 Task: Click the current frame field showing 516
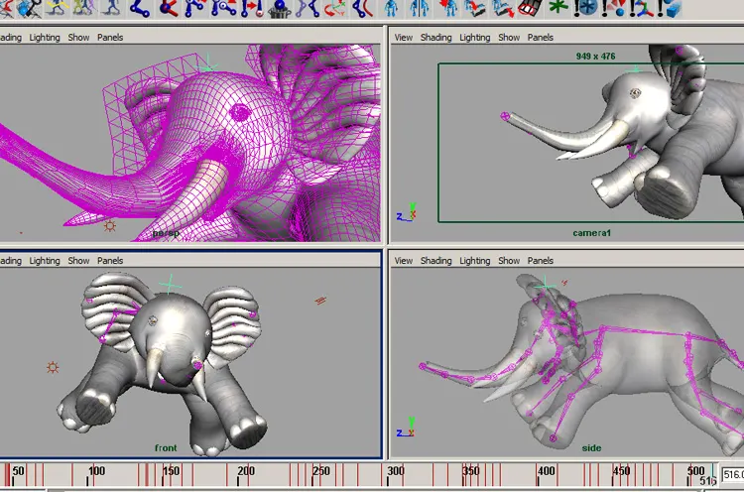point(733,474)
